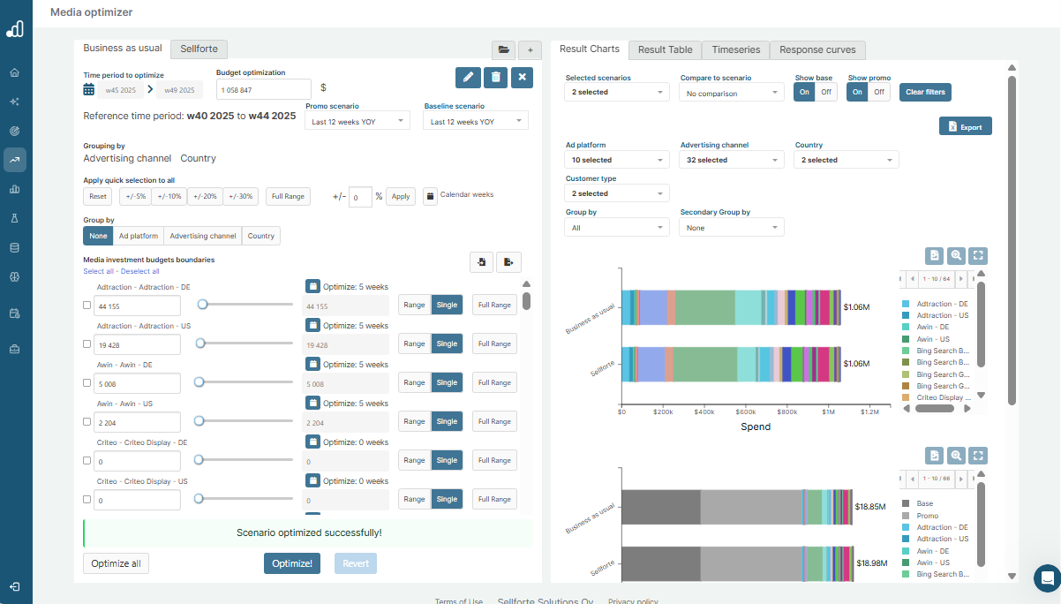Turn Show base to Off
Viewport: 1061px width, 604px height.
(x=825, y=92)
